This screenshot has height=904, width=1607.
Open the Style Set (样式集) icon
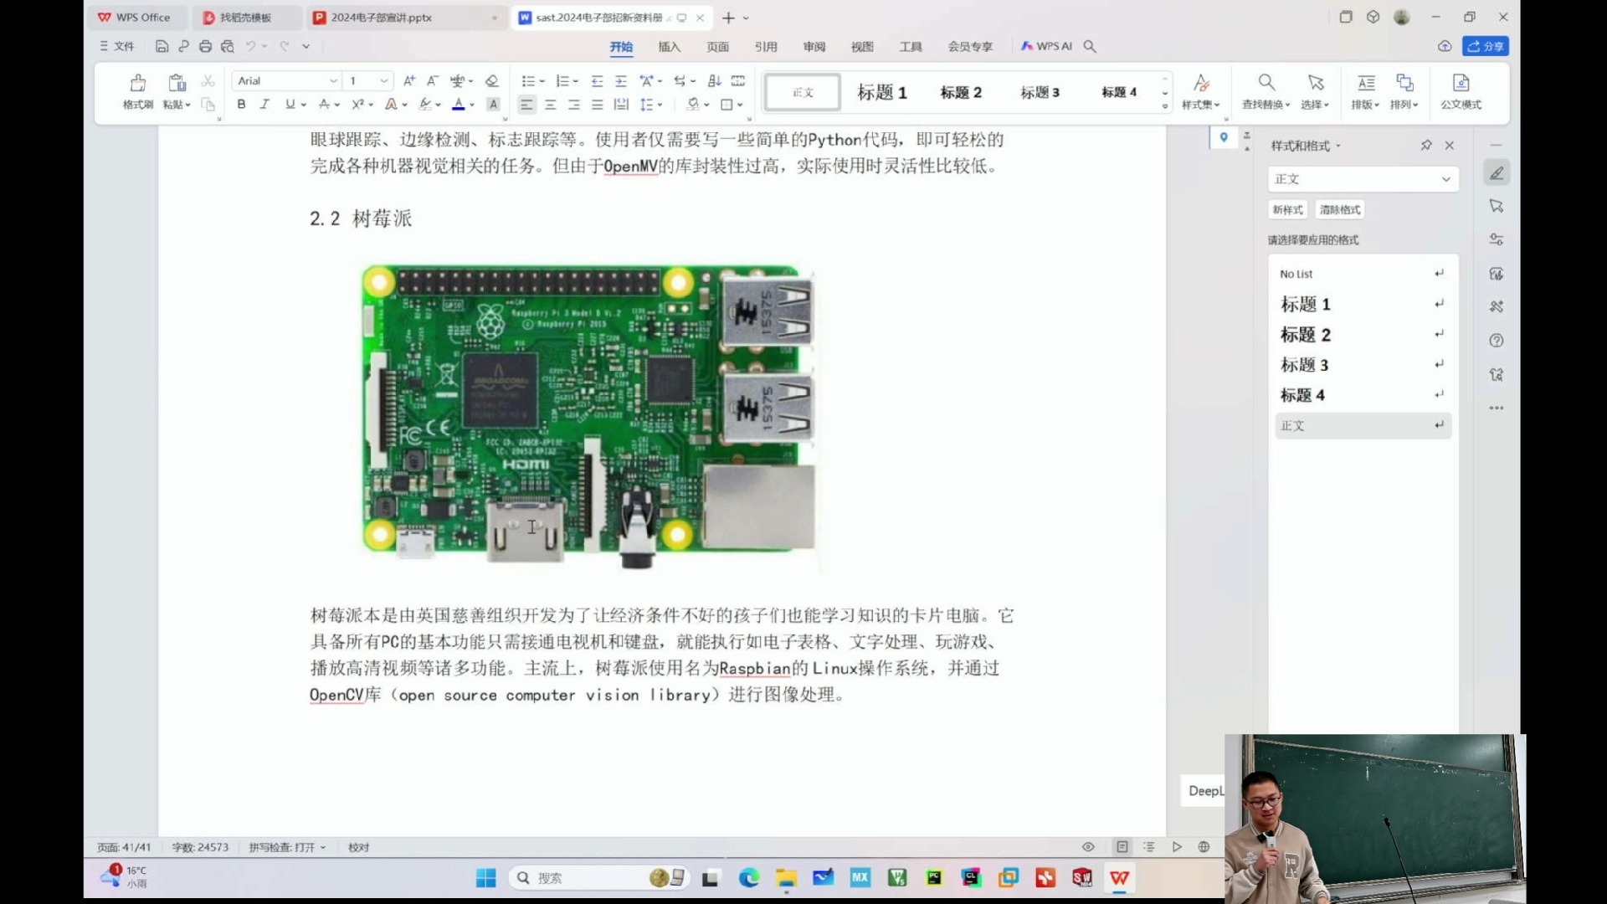[x=1201, y=83]
